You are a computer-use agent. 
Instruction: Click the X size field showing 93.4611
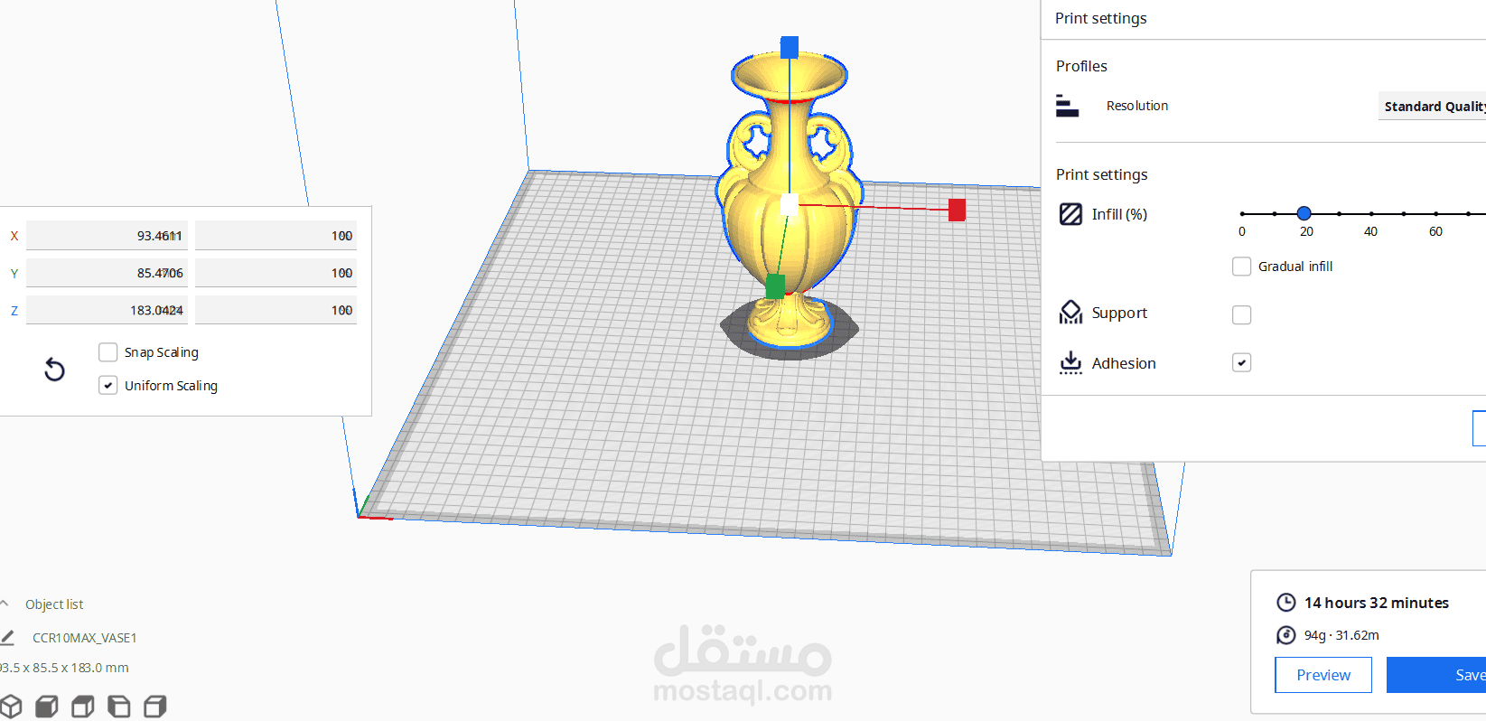(x=107, y=235)
